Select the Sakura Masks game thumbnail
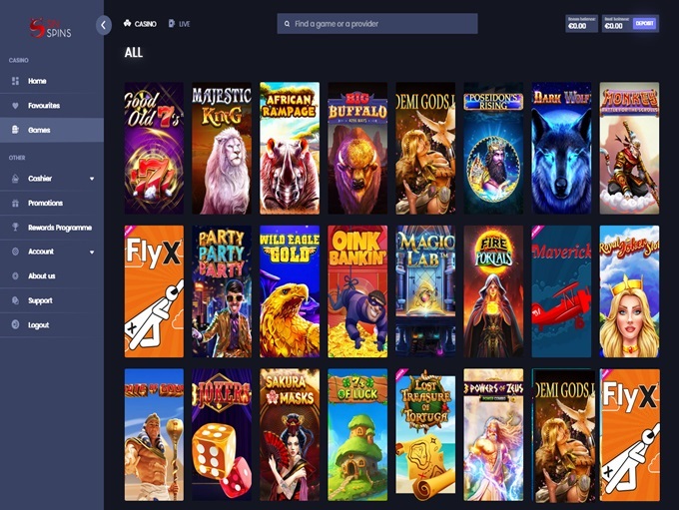Screen dimensions: 679x510 (290, 434)
